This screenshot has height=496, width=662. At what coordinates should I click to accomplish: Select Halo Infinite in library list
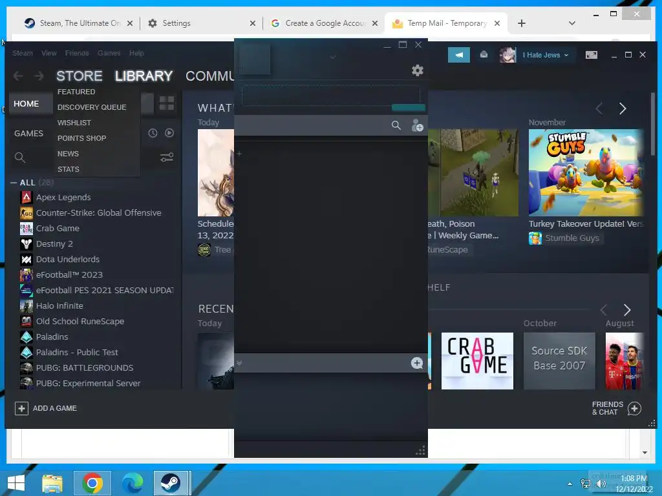tap(59, 305)
